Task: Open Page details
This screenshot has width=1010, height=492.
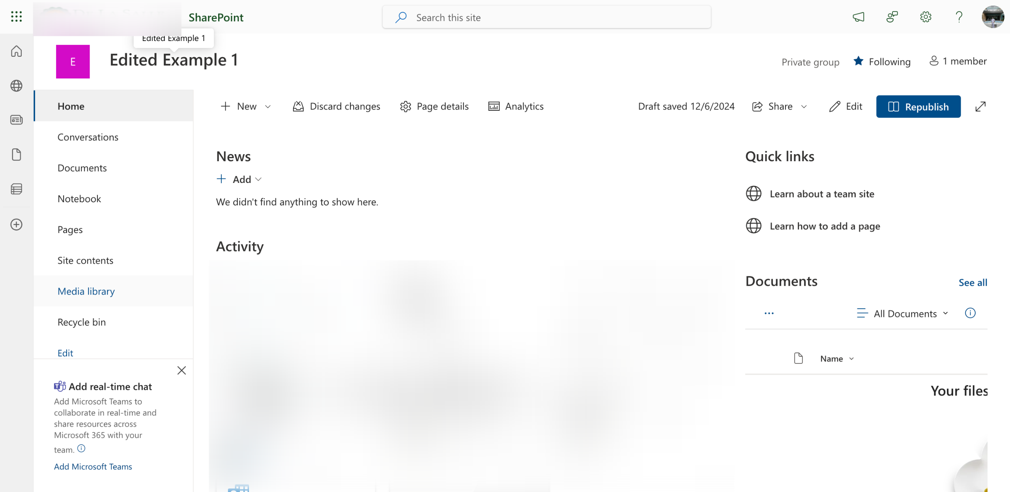Action: click(434, 106)
